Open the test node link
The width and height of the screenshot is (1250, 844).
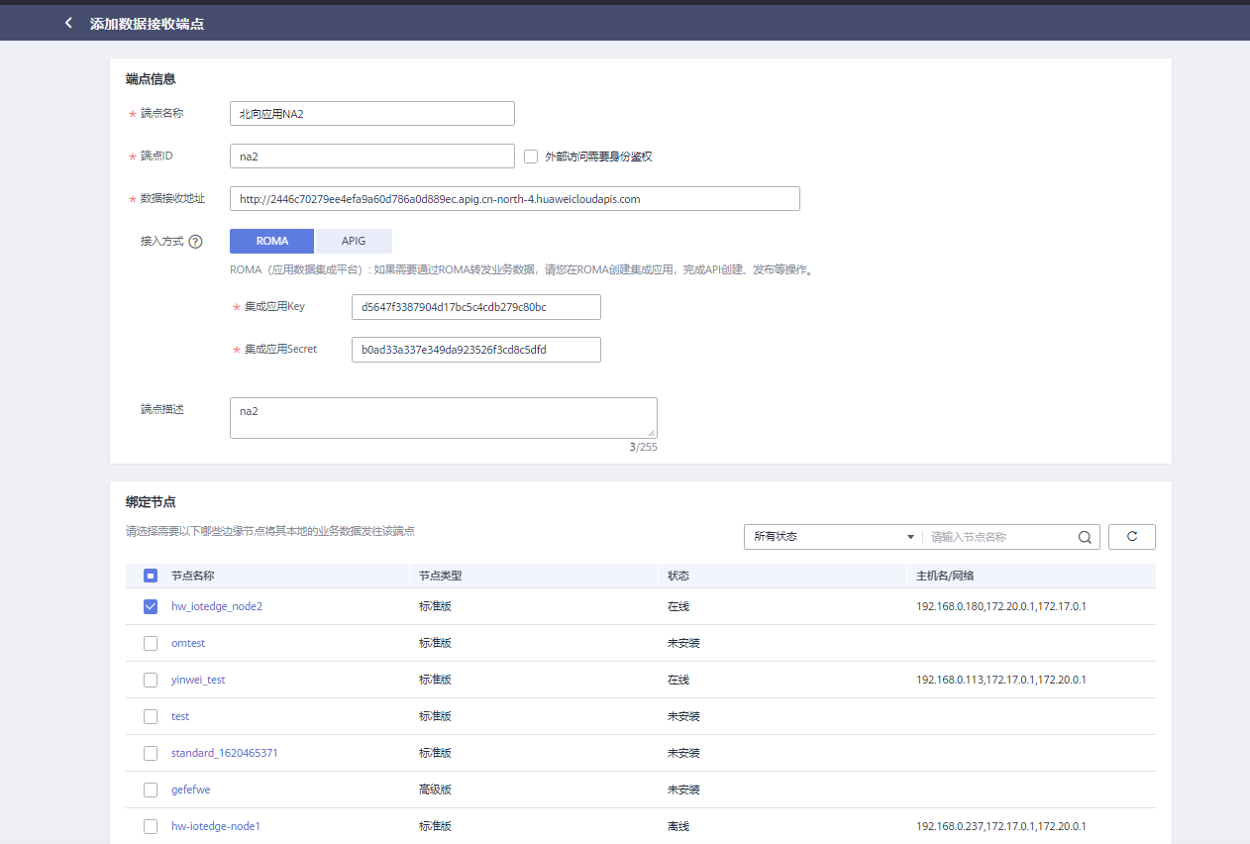coord(180,716)
